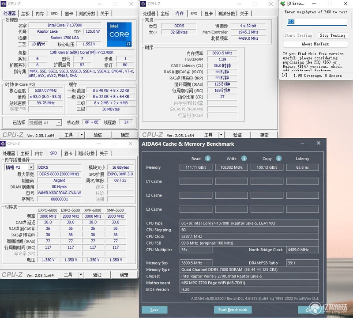Open SPD tab in CPU-Z processor window

tap(54, 14)
